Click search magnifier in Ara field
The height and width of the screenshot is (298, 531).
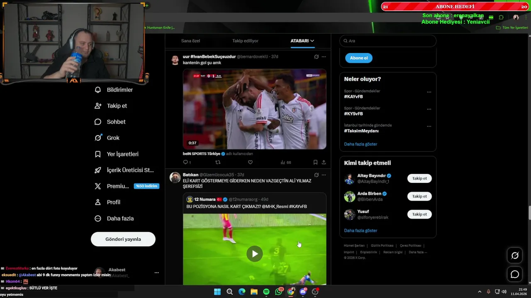[345, 41]
